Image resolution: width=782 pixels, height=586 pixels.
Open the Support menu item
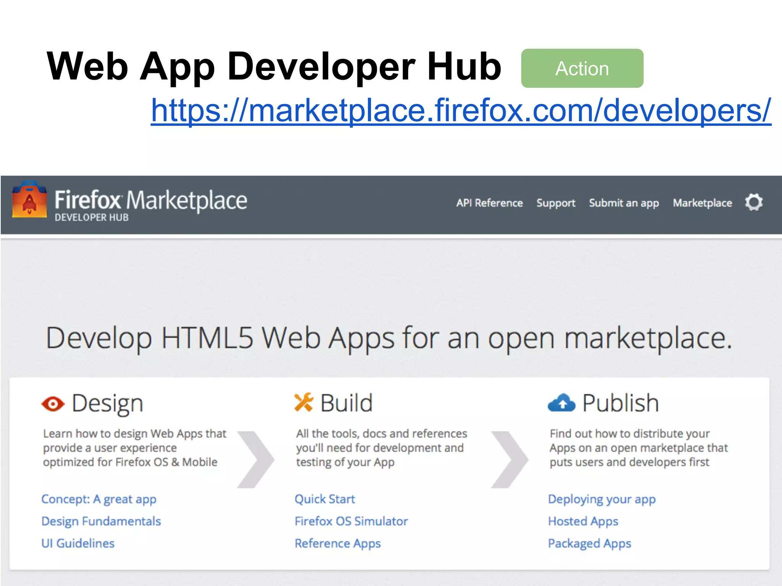(x=556, y=203)
